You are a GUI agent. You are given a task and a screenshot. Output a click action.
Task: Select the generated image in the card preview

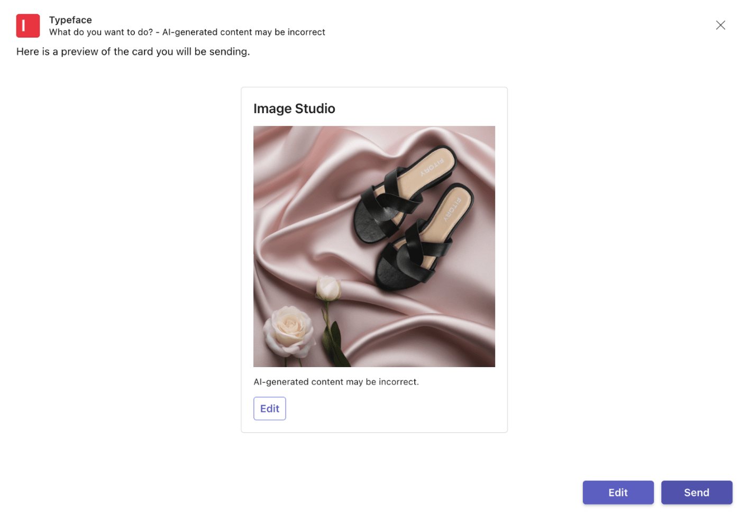tap(374, 246)
